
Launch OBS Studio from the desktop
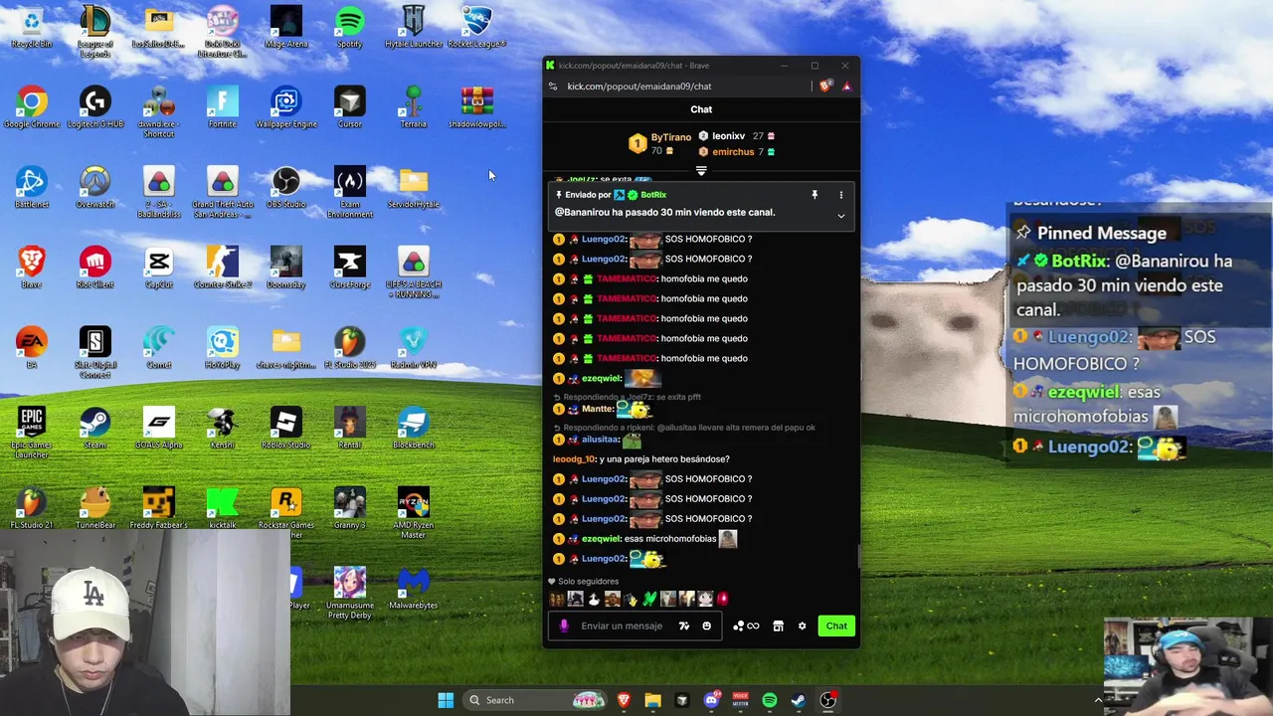(x=286, y=188)
